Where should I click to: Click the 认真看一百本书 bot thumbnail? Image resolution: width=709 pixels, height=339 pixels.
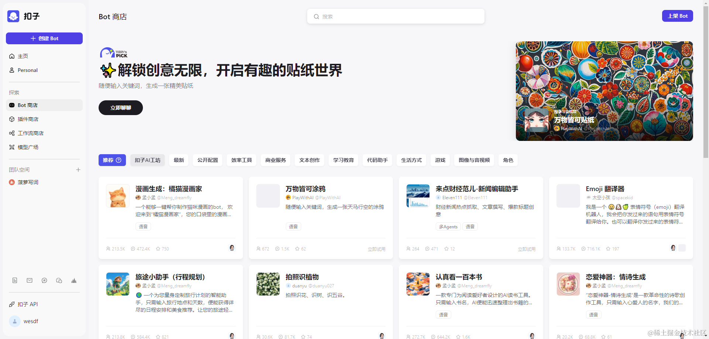(418, 284)
